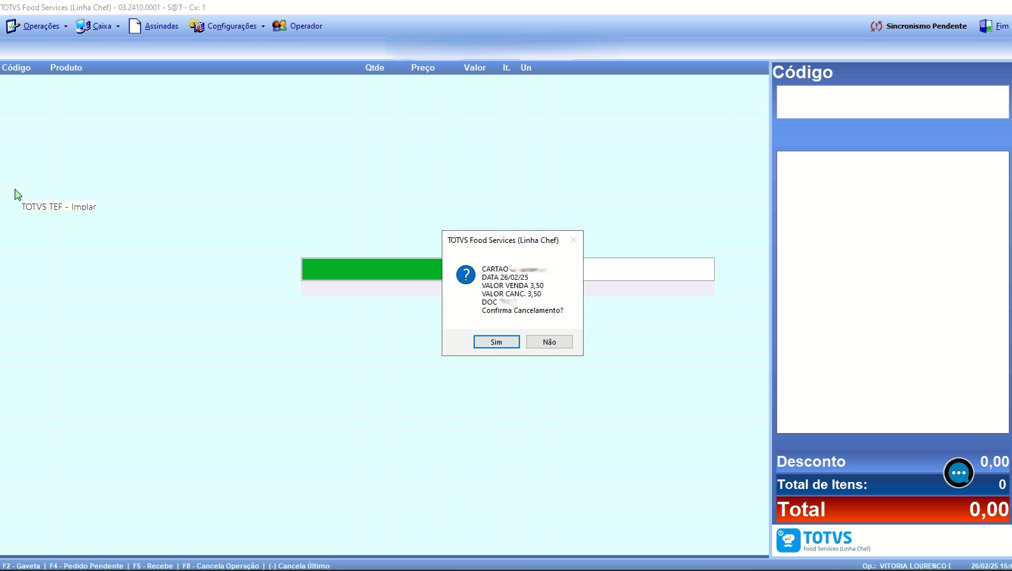Focus the Código input field

click(892, 102)
